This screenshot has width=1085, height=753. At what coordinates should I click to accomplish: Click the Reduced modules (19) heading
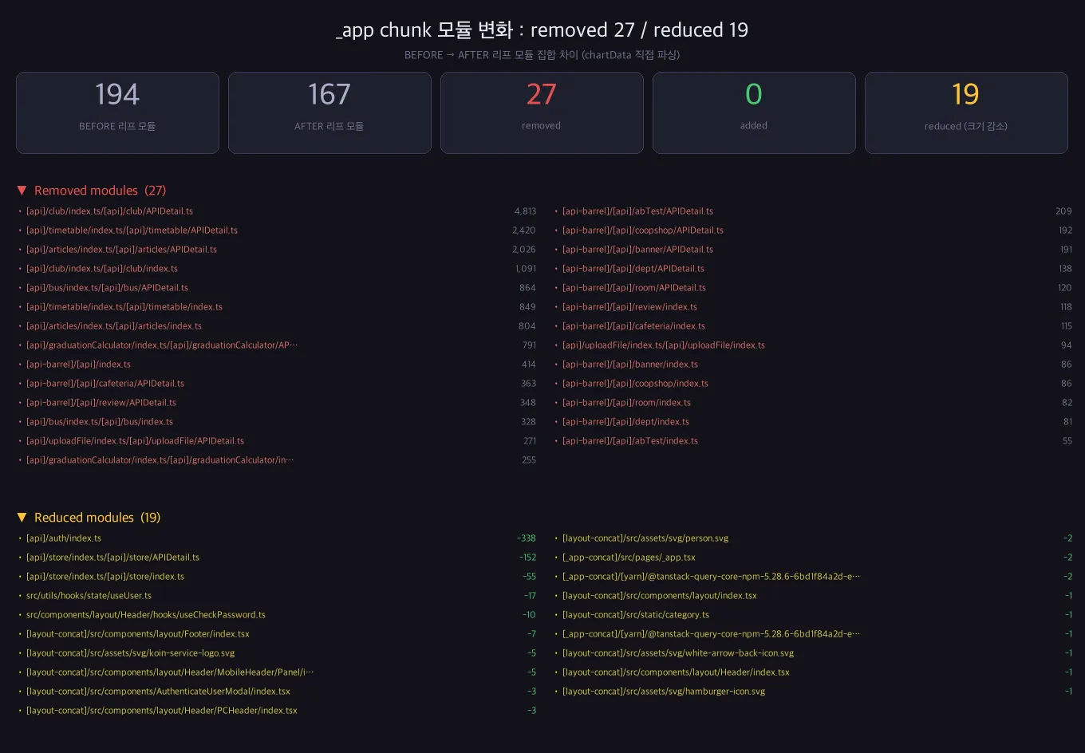[x=97, y=518]
